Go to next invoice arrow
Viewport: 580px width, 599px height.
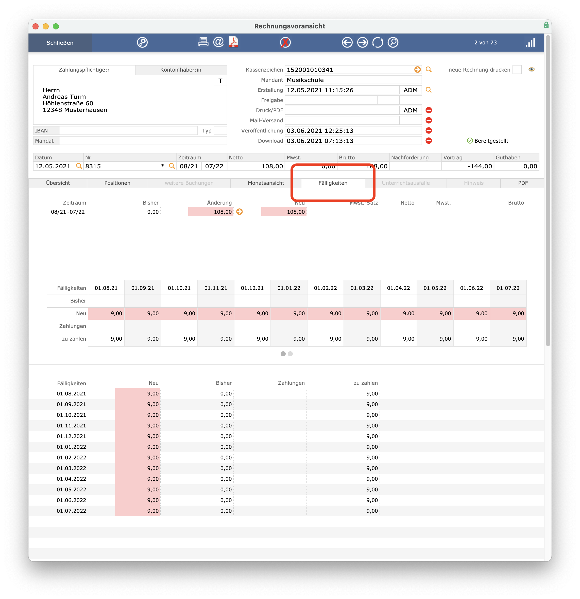363,42
